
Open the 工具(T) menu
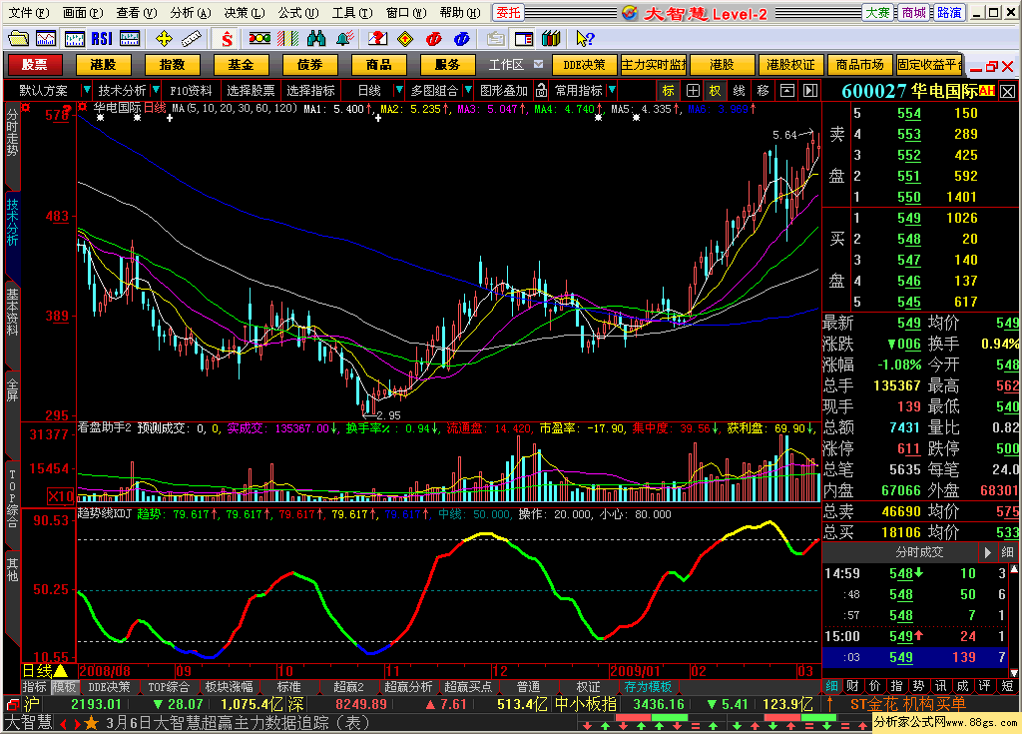click(x=352, y=12)
